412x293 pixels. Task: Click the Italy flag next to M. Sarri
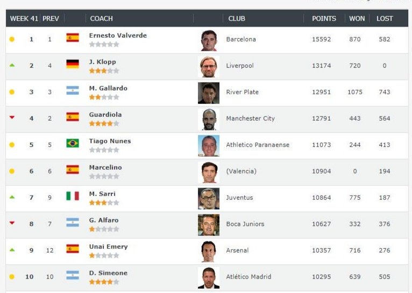[x=73, y=196]
